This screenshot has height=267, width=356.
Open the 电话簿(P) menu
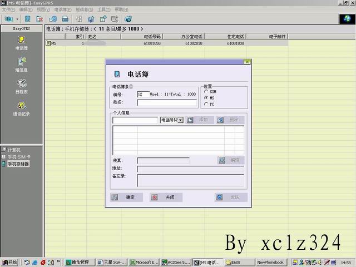63,9
